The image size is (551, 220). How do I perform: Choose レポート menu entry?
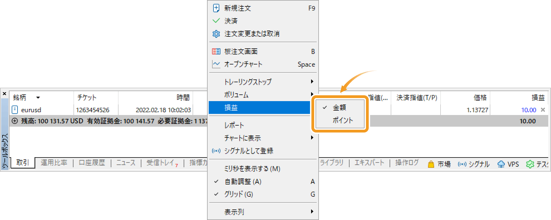(x=263, y=125)
